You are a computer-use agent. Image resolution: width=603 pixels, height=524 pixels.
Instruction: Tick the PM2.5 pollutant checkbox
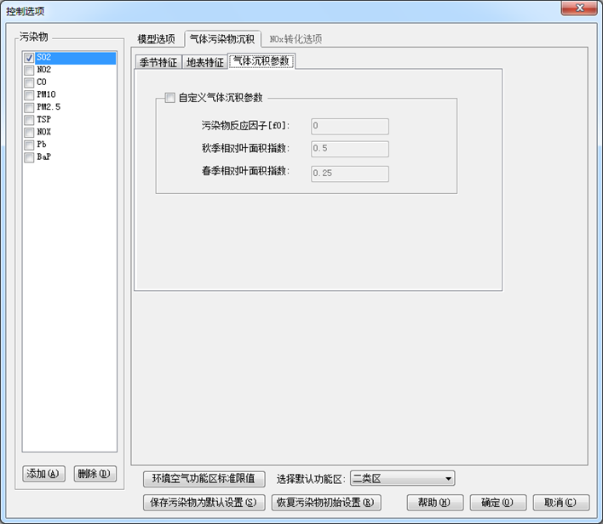[30, 108]
